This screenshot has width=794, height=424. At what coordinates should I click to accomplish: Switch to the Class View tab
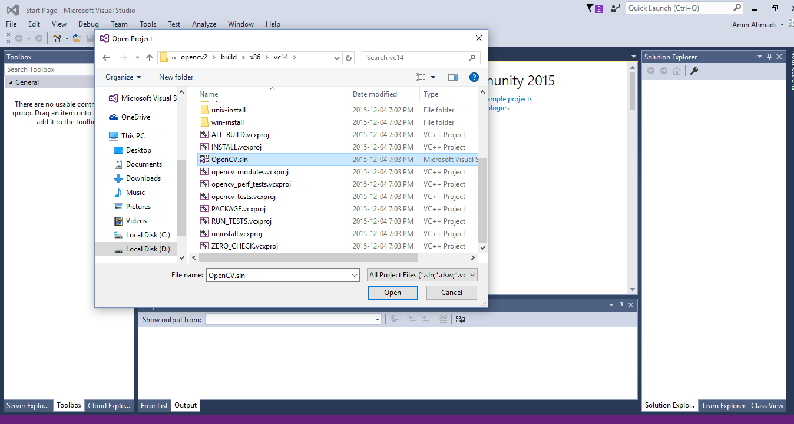click(767, 405)
